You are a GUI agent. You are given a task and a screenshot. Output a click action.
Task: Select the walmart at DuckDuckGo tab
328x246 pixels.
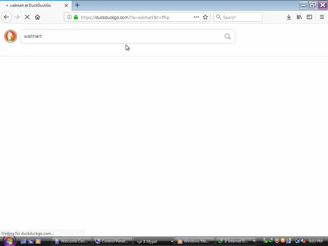coord(36,5)
